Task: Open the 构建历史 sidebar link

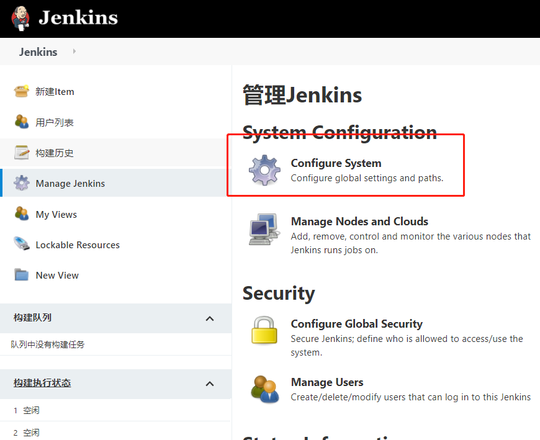Action: (55, 153)
